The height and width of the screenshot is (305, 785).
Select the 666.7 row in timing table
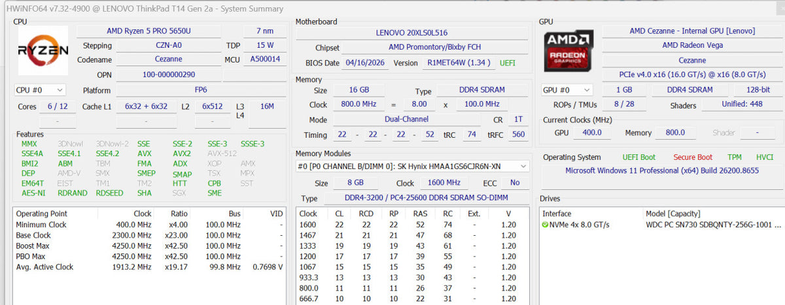(412, 298)
